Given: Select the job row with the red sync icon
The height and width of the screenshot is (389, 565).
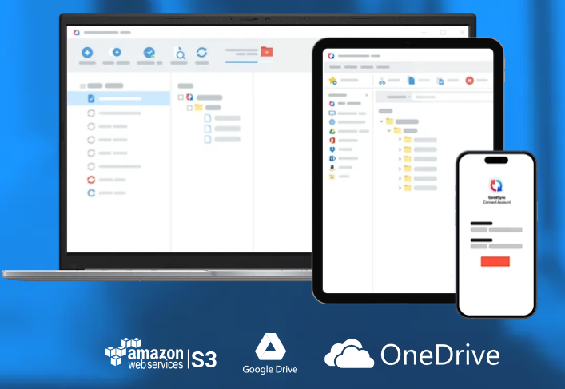Looking at the screenshot, I should point(107,180).
